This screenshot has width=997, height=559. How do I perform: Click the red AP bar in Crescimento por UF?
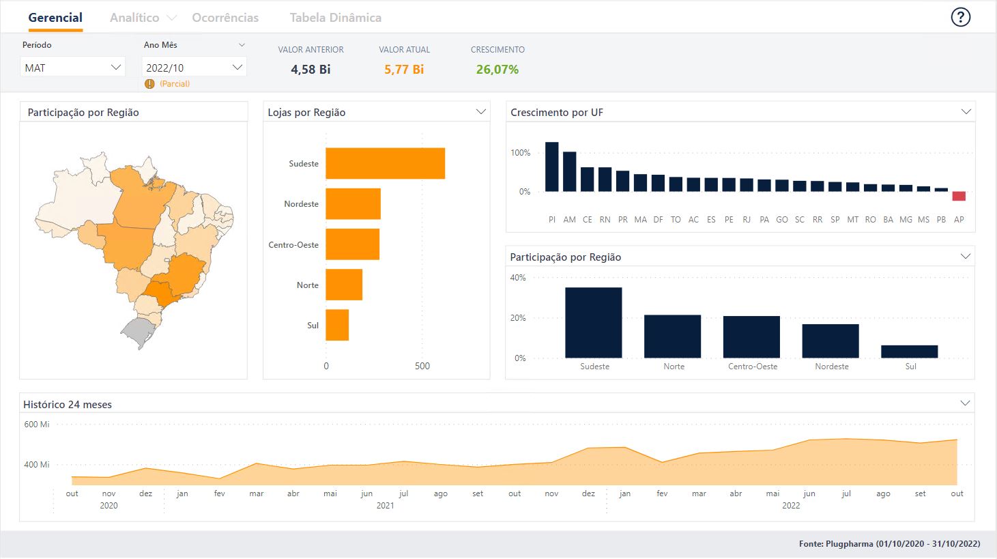point(959,196)
